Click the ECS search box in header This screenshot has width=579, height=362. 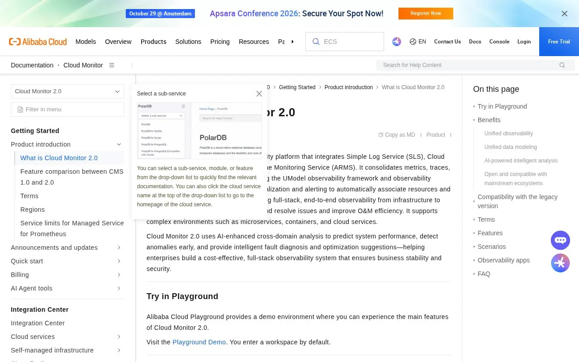point(345,42)
